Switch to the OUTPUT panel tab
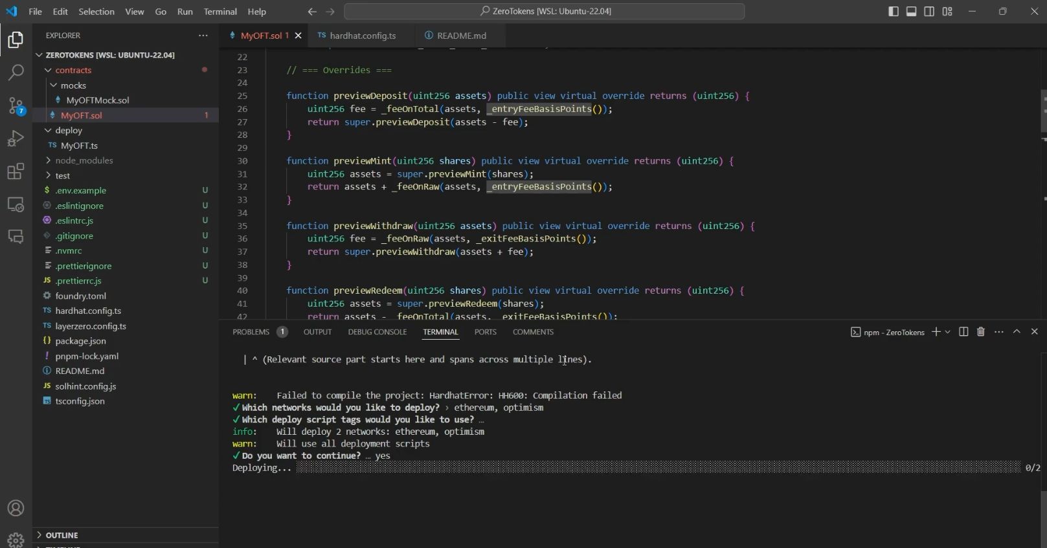The width and height of the screenshot is (1047, 548). click(x=317, y=332)
